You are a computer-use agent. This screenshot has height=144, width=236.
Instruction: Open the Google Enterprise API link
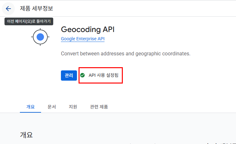83,39
